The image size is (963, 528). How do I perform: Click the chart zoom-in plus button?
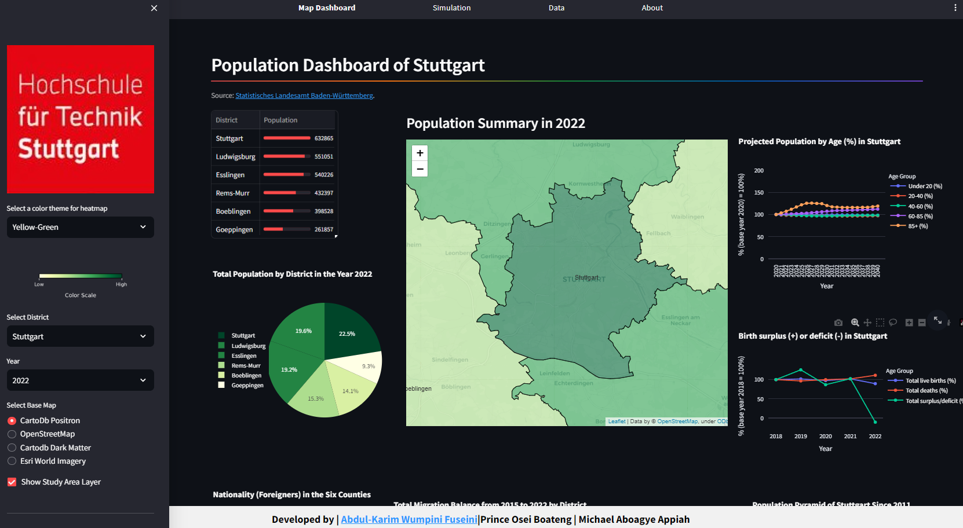[x=909, y=322]
